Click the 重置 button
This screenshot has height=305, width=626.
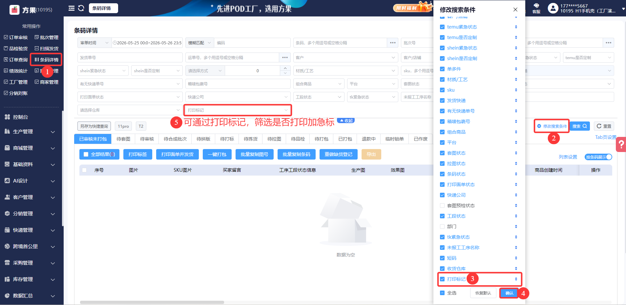pos(604,126)
